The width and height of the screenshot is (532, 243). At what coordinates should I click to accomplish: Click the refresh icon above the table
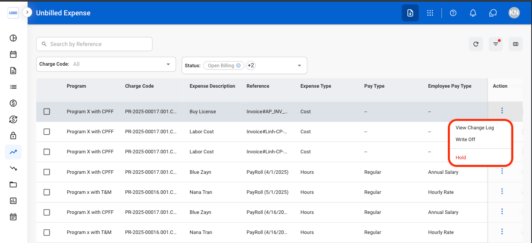(x=476, y=44)
